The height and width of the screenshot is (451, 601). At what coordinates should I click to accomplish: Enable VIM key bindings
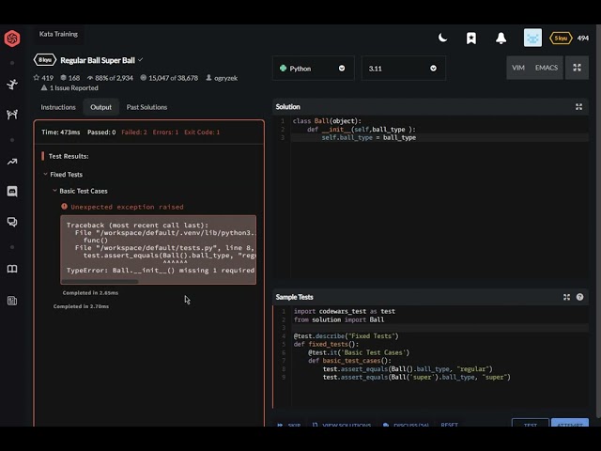518,68
